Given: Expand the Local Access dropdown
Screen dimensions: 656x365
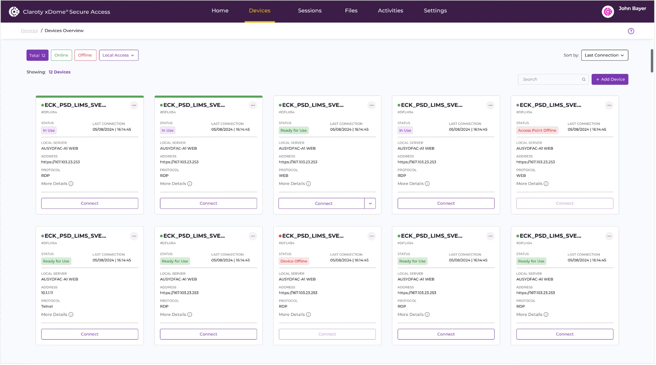Looking at the screenshot, I should (x=119, y=55).
